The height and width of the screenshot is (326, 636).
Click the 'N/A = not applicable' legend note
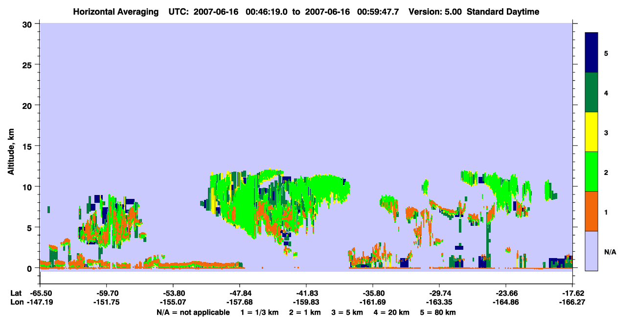[x=193, y=312]
